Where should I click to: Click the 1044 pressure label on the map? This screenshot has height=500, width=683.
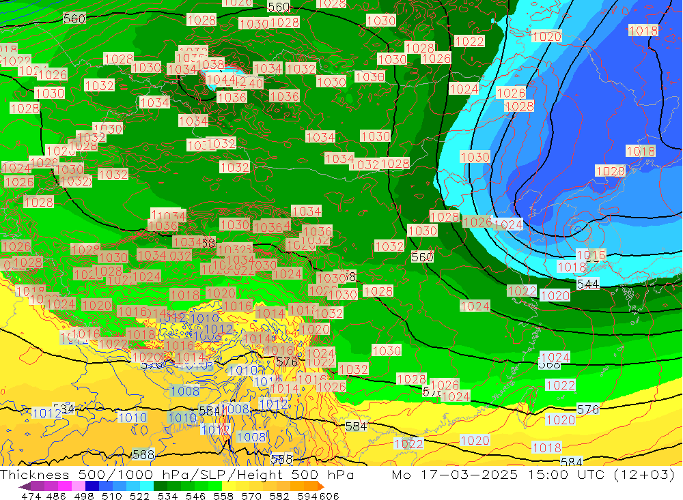220,79
